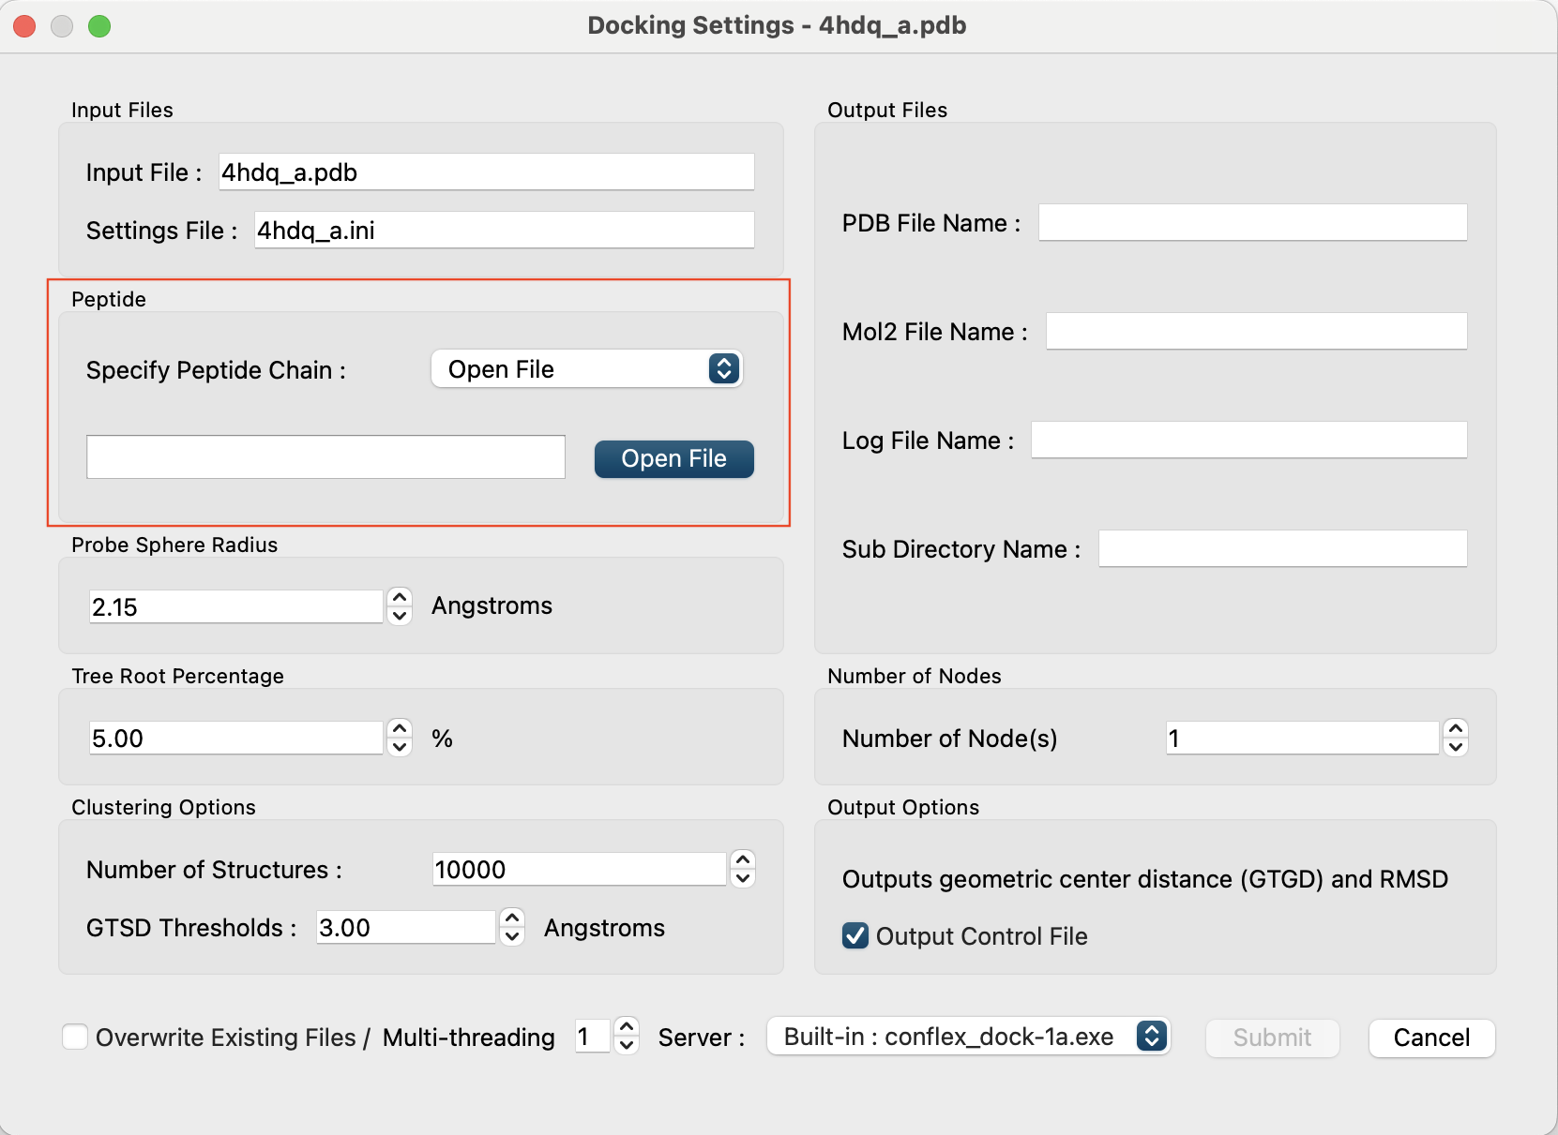Select the Sub Directory Name field
Viewport: 1558px width, 1135px height.
coord(1282,549)
